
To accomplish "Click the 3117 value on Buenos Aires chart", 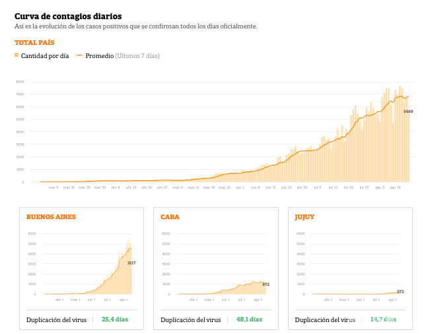I will (x=131, y=263).
